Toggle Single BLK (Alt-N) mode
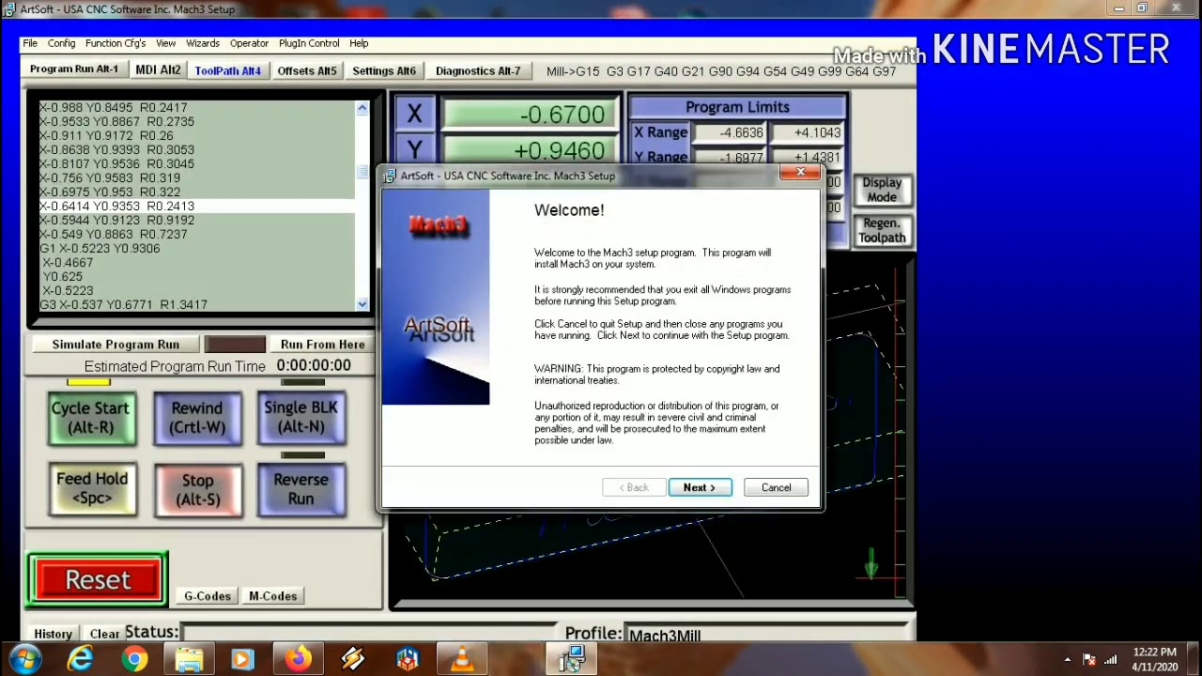The image size is (1202, 676). tap(300, 417)
